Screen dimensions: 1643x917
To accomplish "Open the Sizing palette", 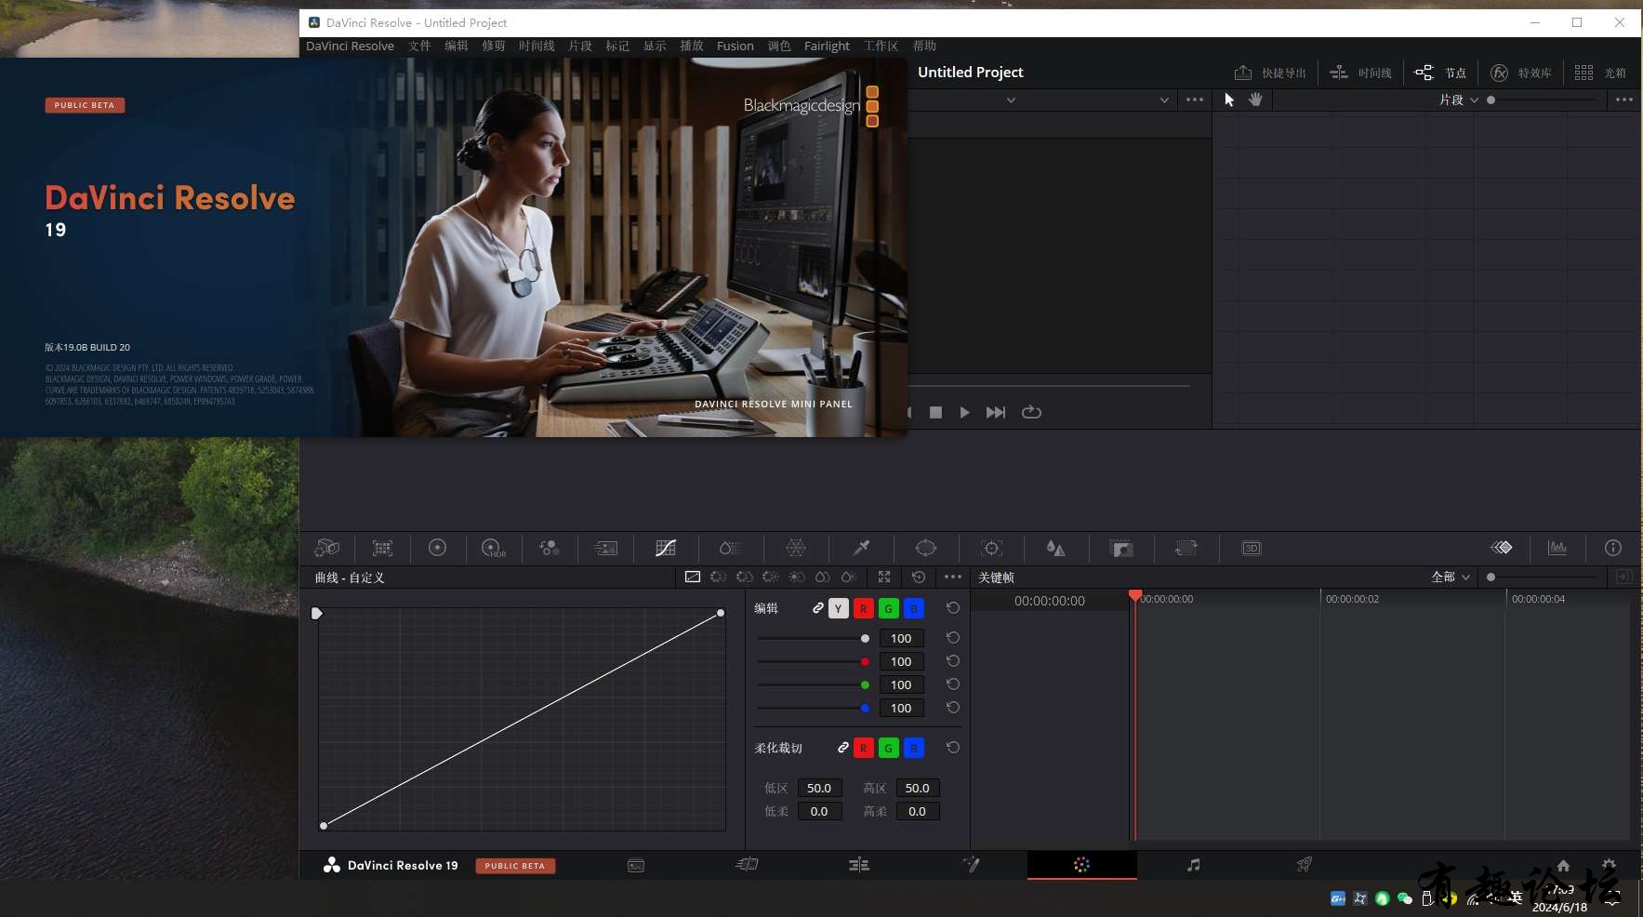I will [1186, 548].
